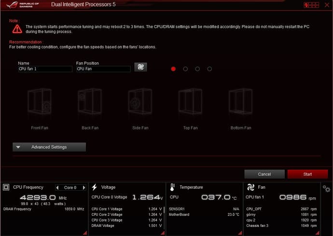Viewport: 333px width, 236px height.
Task: Select the first red page indicator dot
Action: coord(173,69)
